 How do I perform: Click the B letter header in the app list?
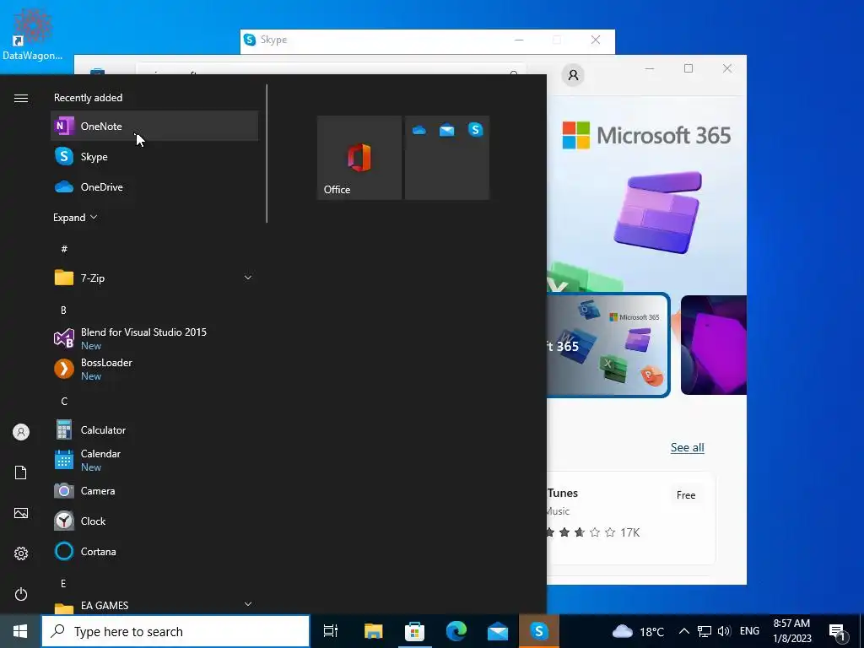[x=63, y=310]
